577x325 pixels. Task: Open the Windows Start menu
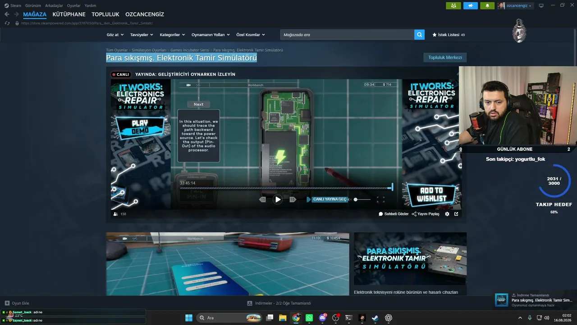tap(189, 318)
